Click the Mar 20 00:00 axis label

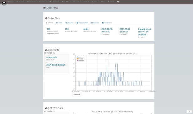(x=75, y=92)
